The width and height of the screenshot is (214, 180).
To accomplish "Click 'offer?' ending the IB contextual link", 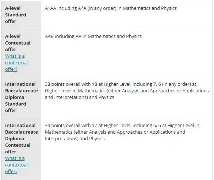I will click(x=11, y=171).
